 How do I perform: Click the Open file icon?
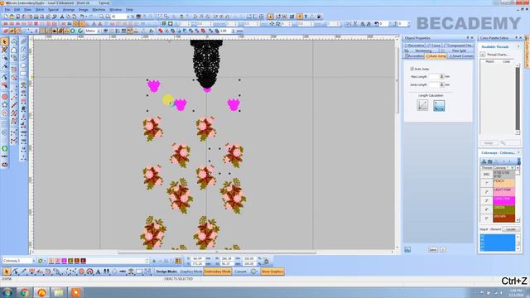(x=12, y=17)
